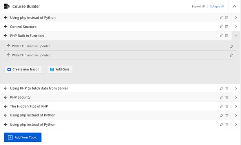Expand The Hidden Tips of PHP topic
241x145 pixels.
236,106
